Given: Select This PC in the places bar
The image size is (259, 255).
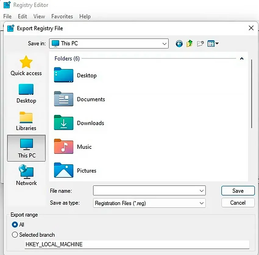Looking at the screenshot, I should [26, 148].
